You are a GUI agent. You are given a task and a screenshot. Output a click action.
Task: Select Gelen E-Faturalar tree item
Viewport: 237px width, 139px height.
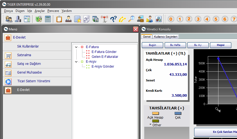pyautogui.click(x=105, y=57)
